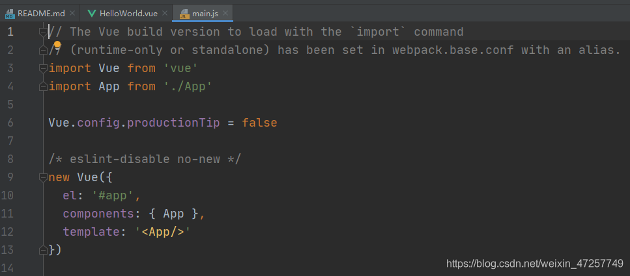This screenshot has height=276, width=630.
Task: Click the Markdown file icon on README.md tab
Action: (10, 14)
